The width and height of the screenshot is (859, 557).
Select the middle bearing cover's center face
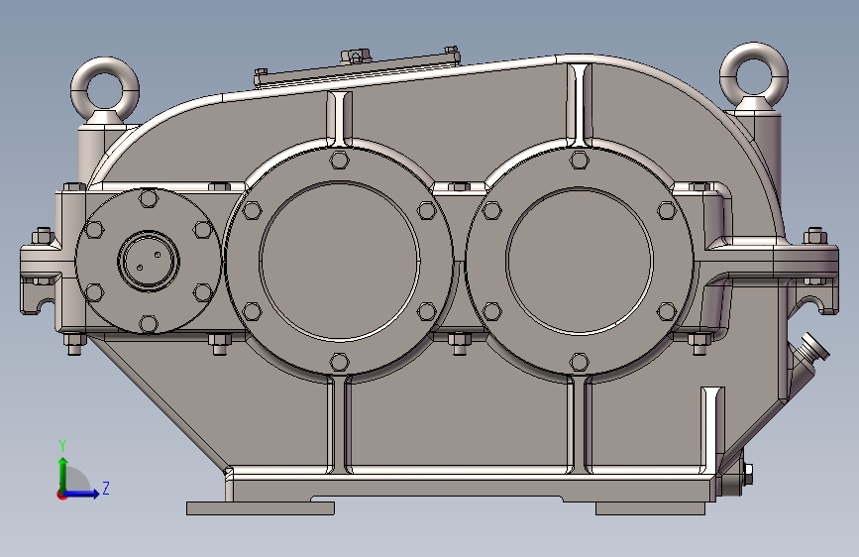pos(339,261)
